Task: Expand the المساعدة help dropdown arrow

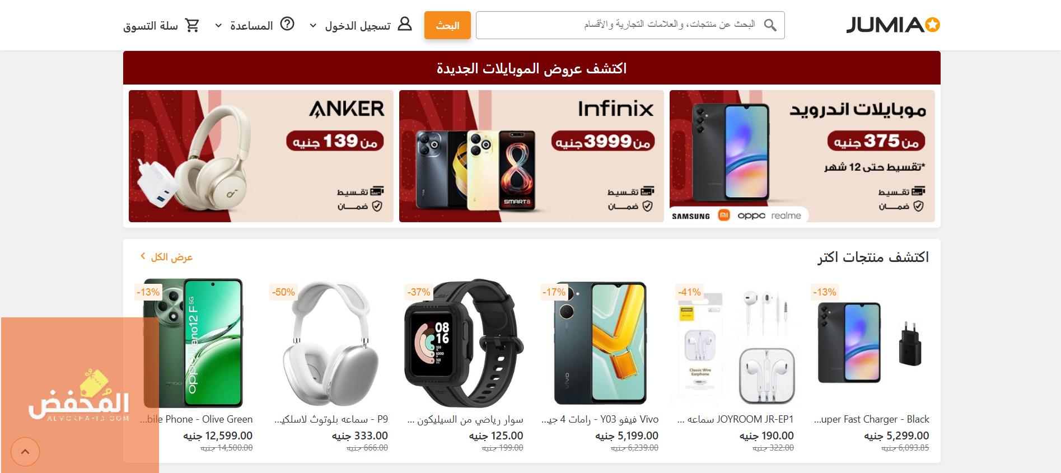Action: point(218,26)
